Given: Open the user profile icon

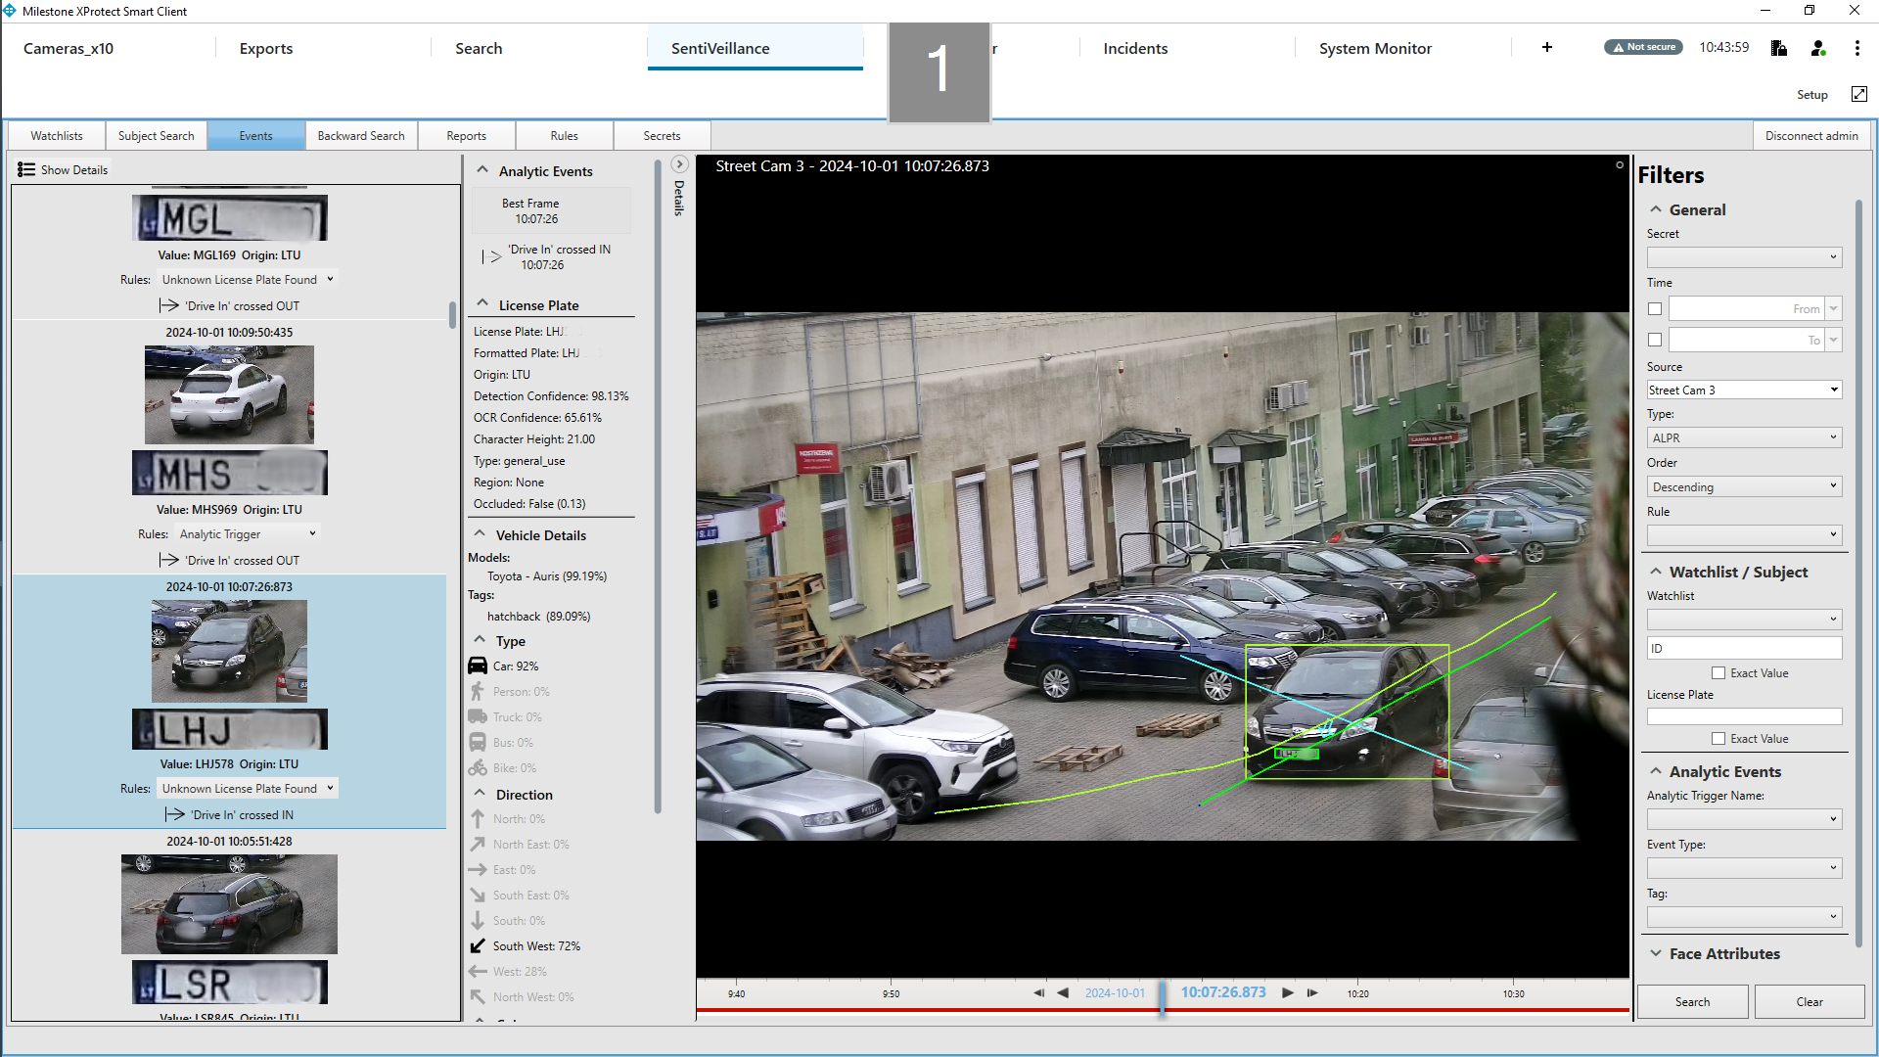Looking at the screenshot, I should tap(1818, 47).
